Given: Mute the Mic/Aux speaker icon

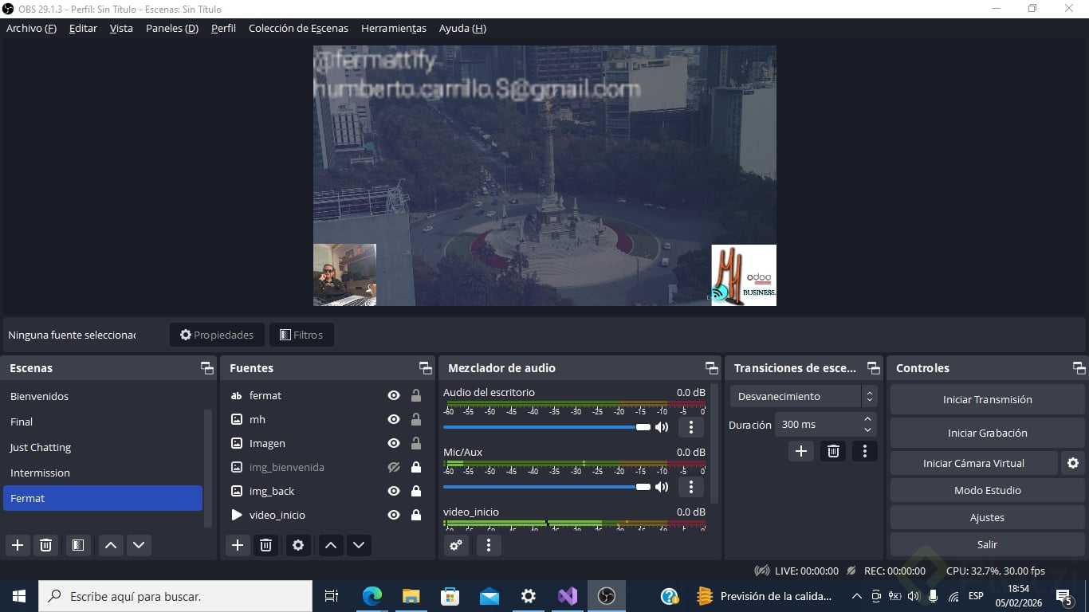Looking at the screenshot, I should [662, 487].
